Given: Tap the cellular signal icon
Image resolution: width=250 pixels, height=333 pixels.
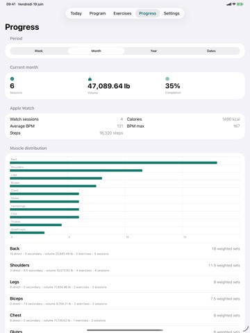Looking at the screenshot, I should tap(229, 4).
